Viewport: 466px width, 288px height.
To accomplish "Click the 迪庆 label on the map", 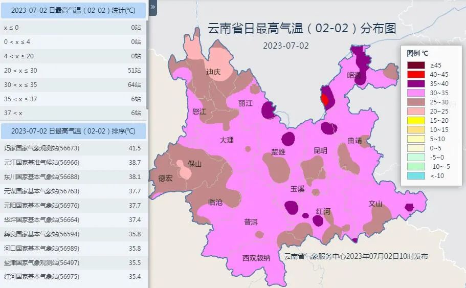I will 213,72.
